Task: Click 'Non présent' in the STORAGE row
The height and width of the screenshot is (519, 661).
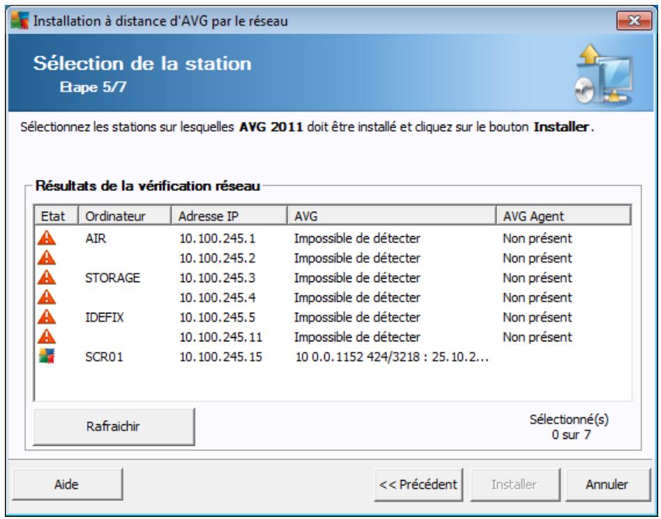Action: point(538,278)
